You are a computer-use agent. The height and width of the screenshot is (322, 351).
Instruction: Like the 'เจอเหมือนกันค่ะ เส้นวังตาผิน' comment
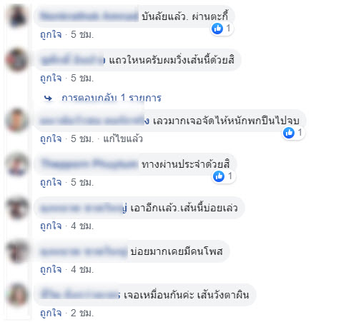[x=51, y=313]
